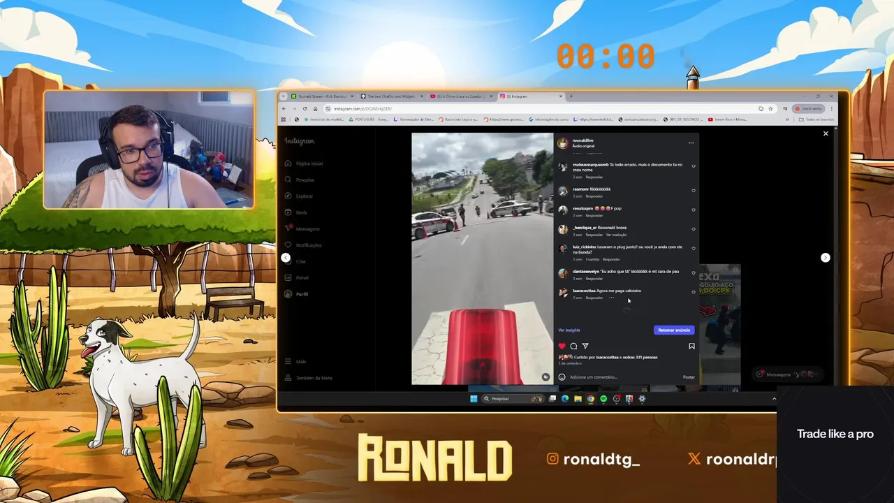
Task: Like raamonr's comment
Action: coord(693,190)
